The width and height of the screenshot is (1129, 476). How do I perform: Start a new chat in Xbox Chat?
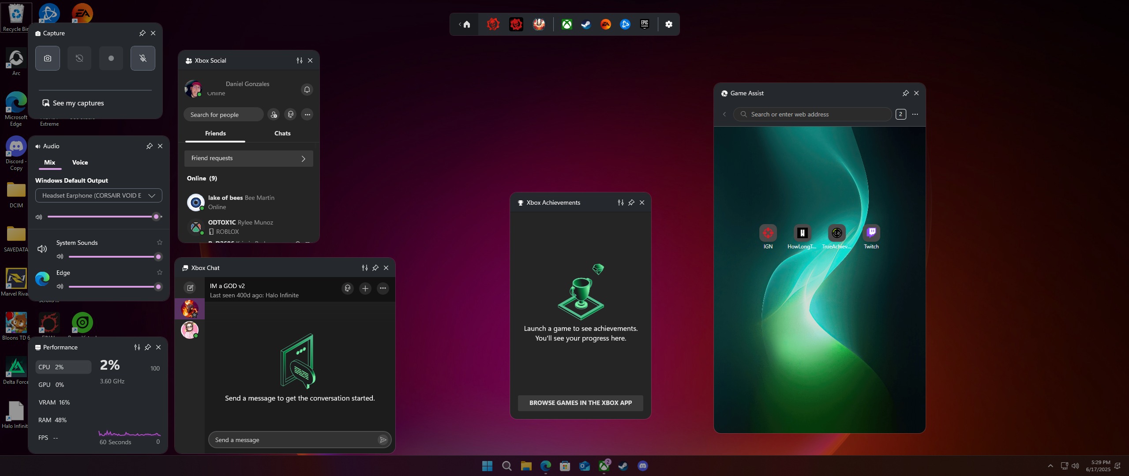190,288
